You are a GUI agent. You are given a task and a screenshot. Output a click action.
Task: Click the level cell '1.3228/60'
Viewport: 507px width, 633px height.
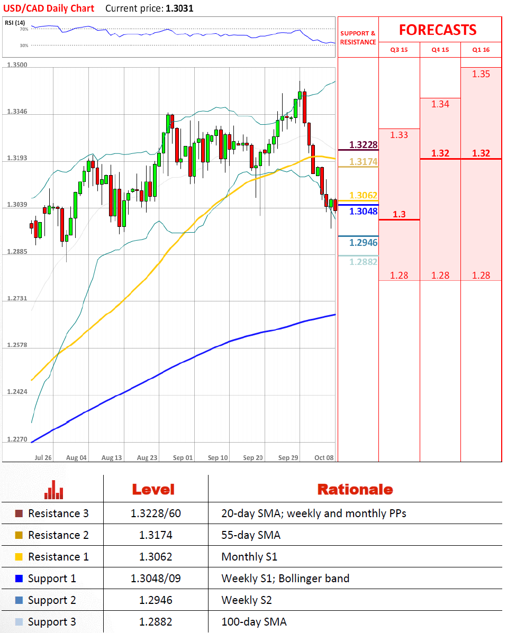pyautogui.click(x=156, y=513)
